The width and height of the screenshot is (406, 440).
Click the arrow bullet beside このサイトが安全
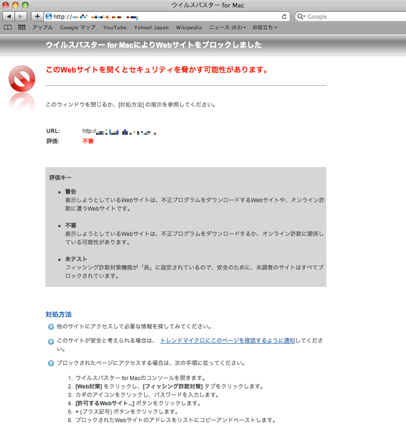(x=51, y=342)
